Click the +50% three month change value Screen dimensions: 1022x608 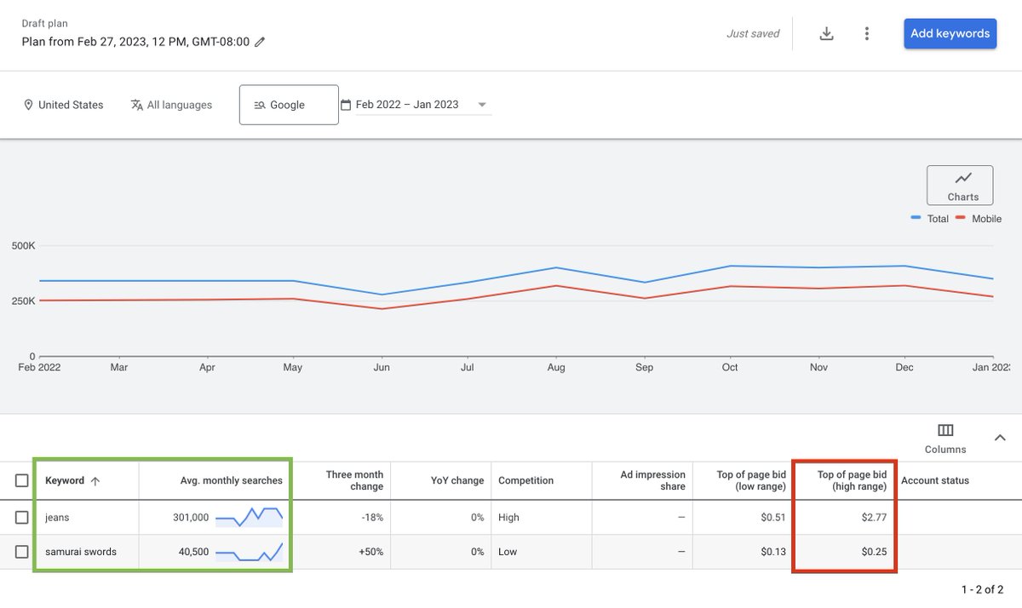click(370, 552)
